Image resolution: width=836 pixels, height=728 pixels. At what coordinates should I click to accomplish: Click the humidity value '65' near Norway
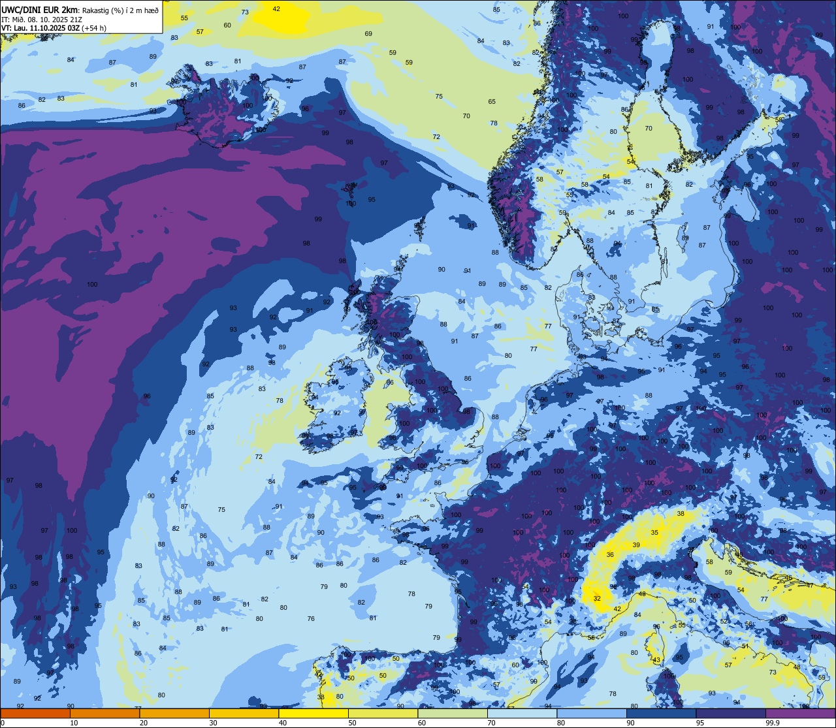pos(492,101)
